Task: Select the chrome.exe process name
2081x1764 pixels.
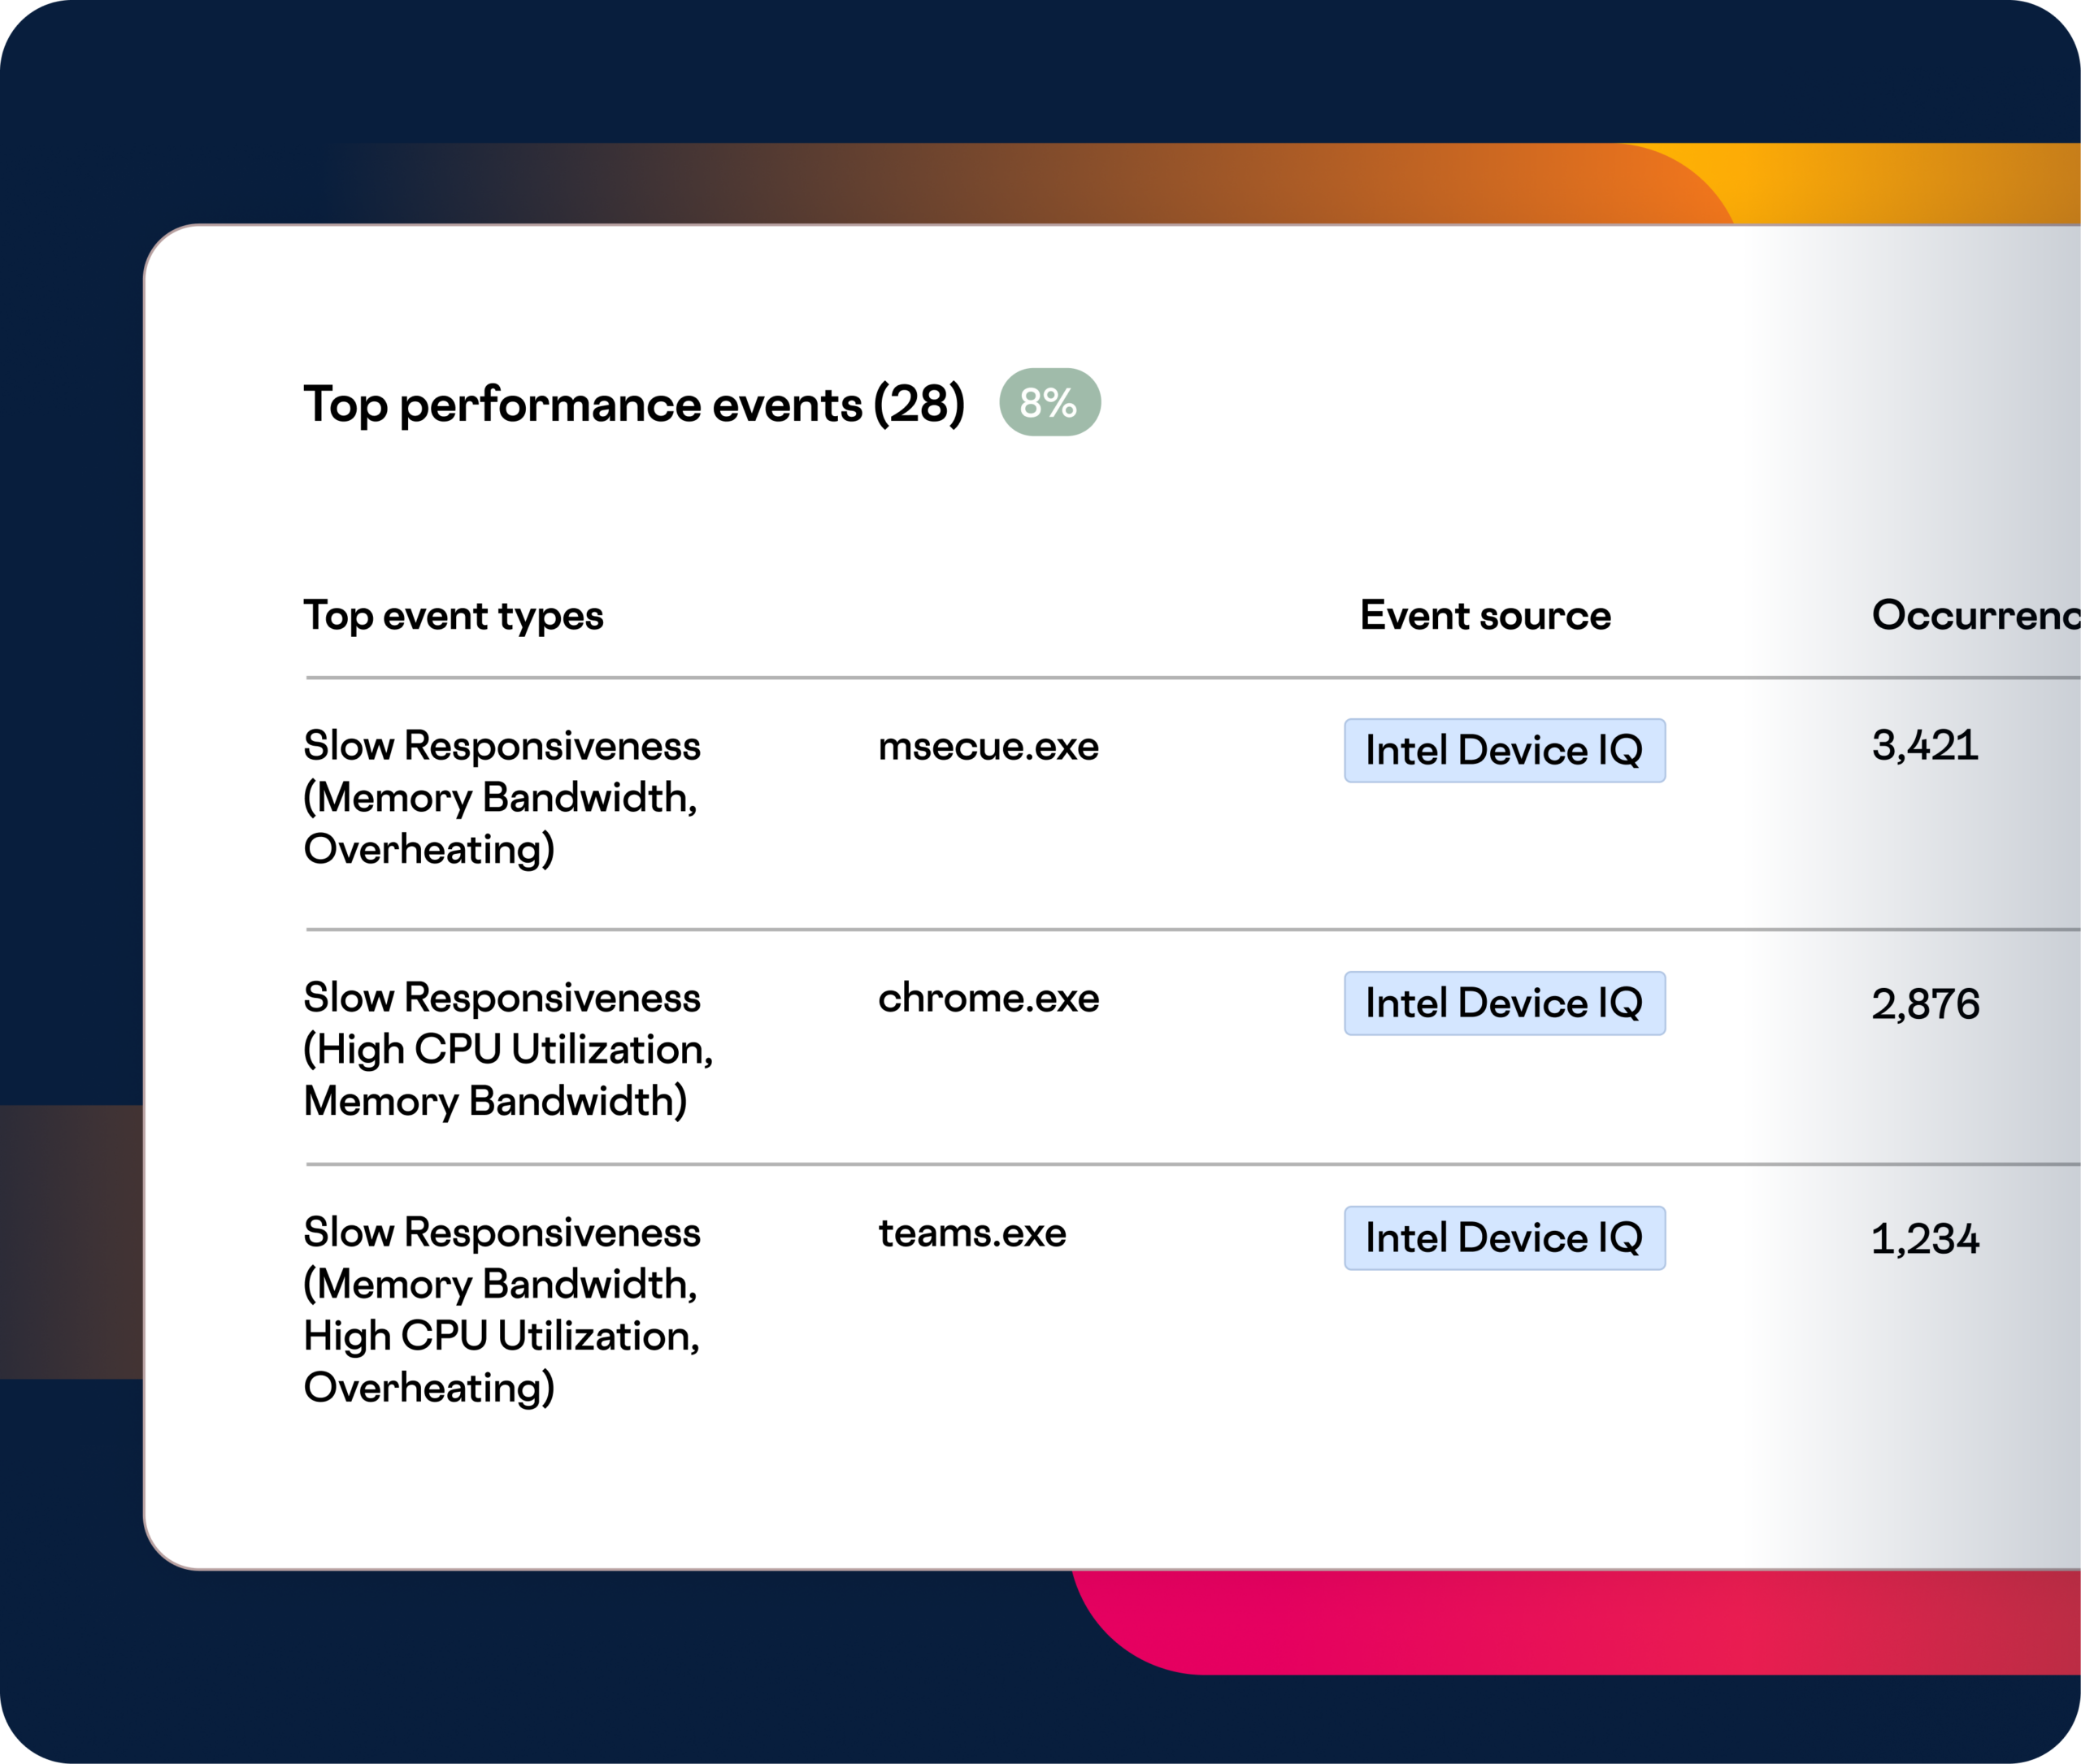Action: tap(988, 998)
